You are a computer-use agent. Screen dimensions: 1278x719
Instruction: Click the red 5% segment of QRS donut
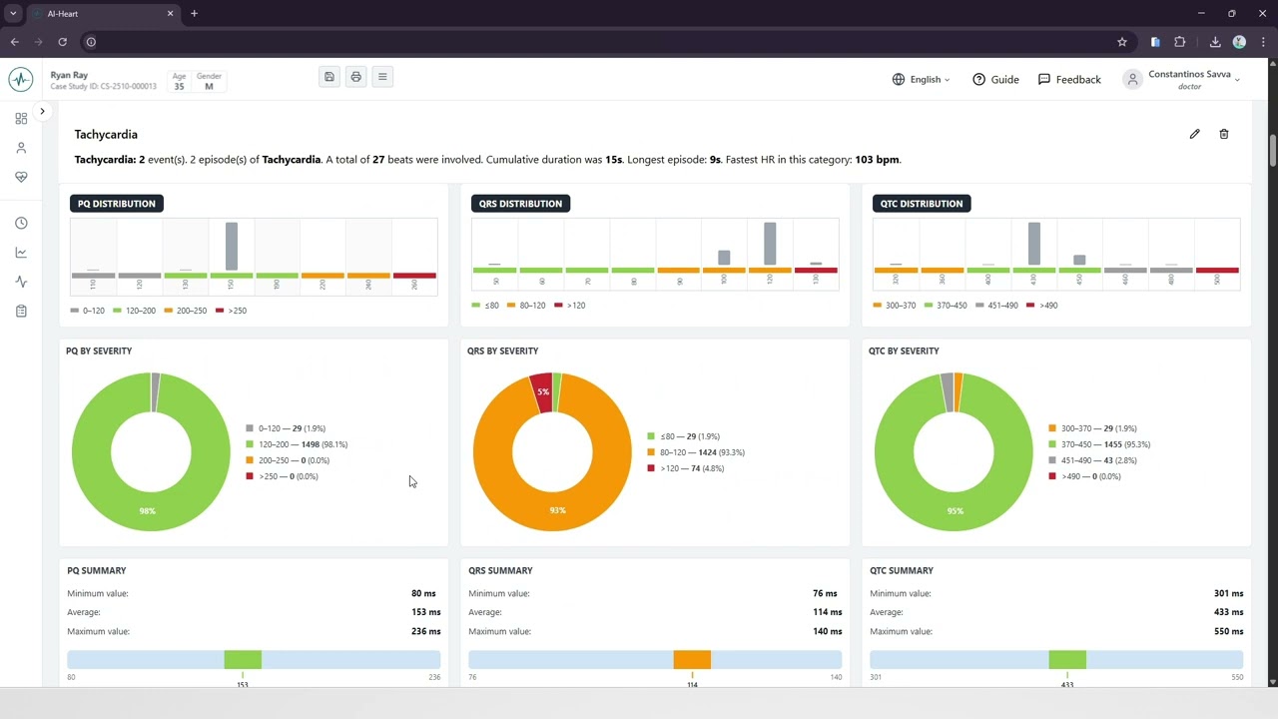point(541,390)
